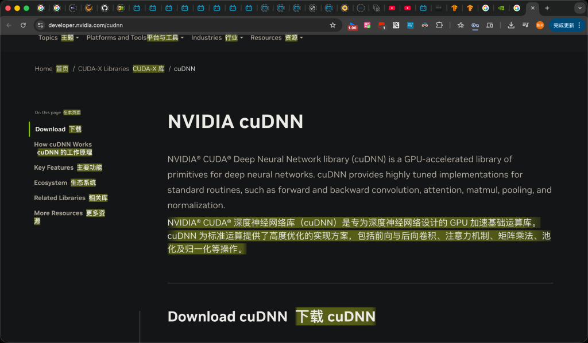Switch to the green NVIDIA logo tab
The image size is (588, 343).
(x=501, y=8)
